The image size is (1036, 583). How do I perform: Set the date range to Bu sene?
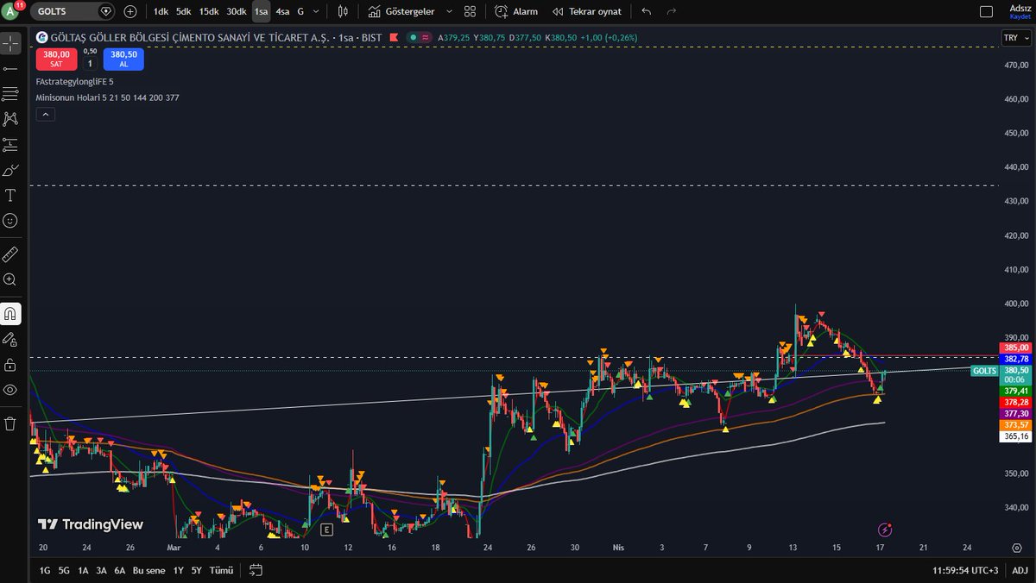149,570
